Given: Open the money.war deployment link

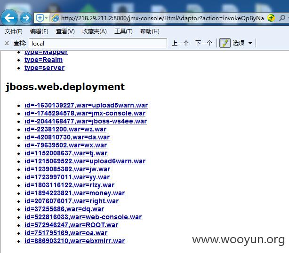Looking at the screenshot, I should 75,193.
